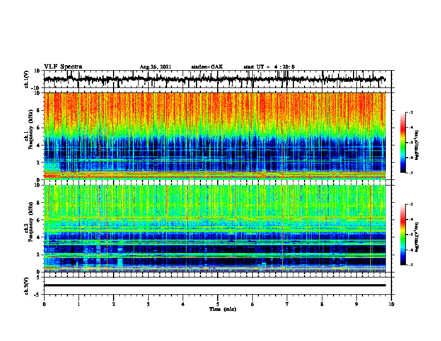Screen dimensions: 441x341
Task: Click the ch.2 spectrogram panel
Action: pyautogui.click(x=215, y=228)
